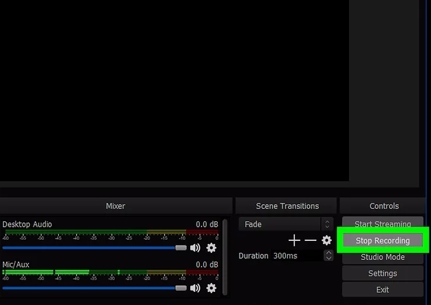Mute the Mic/Aux speaker icon
The width and height of the screenshot is (431, 305).
click(x=195, y=288)
